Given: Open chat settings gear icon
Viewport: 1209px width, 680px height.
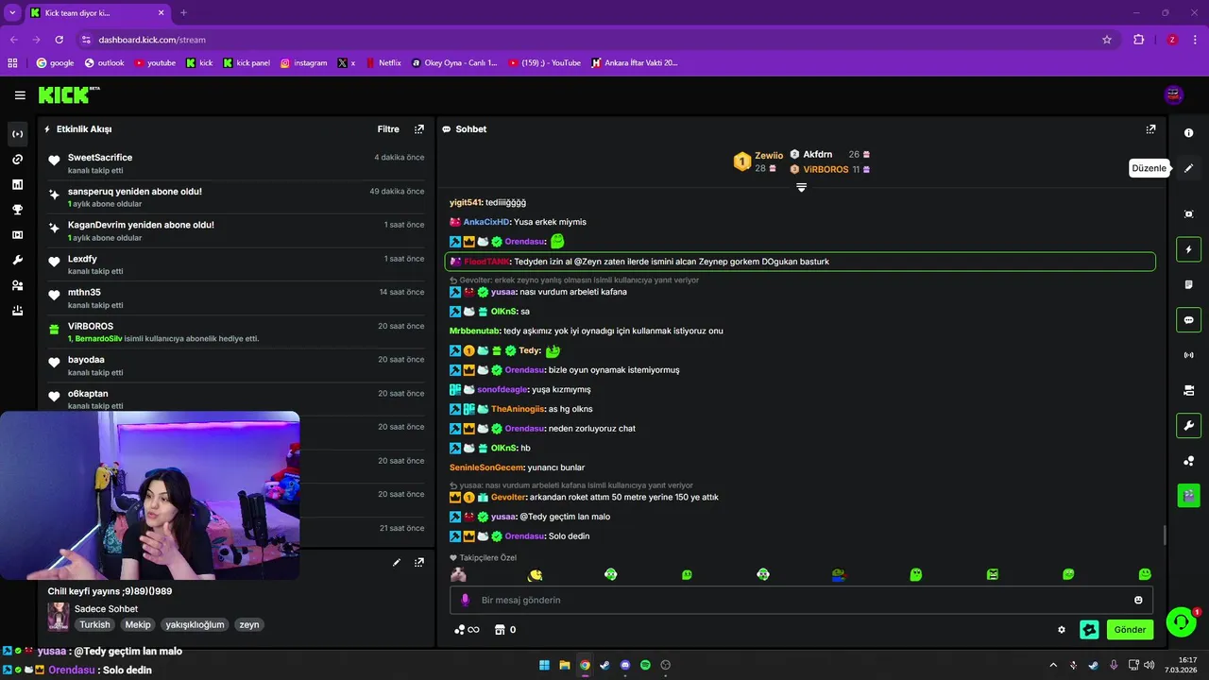Looking at the screenshot, I should click(x=1062, y=630).
